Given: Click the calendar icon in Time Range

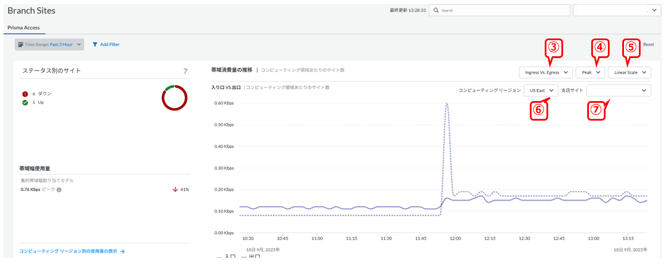Looking at the screenshot, I should click(21, 44).
